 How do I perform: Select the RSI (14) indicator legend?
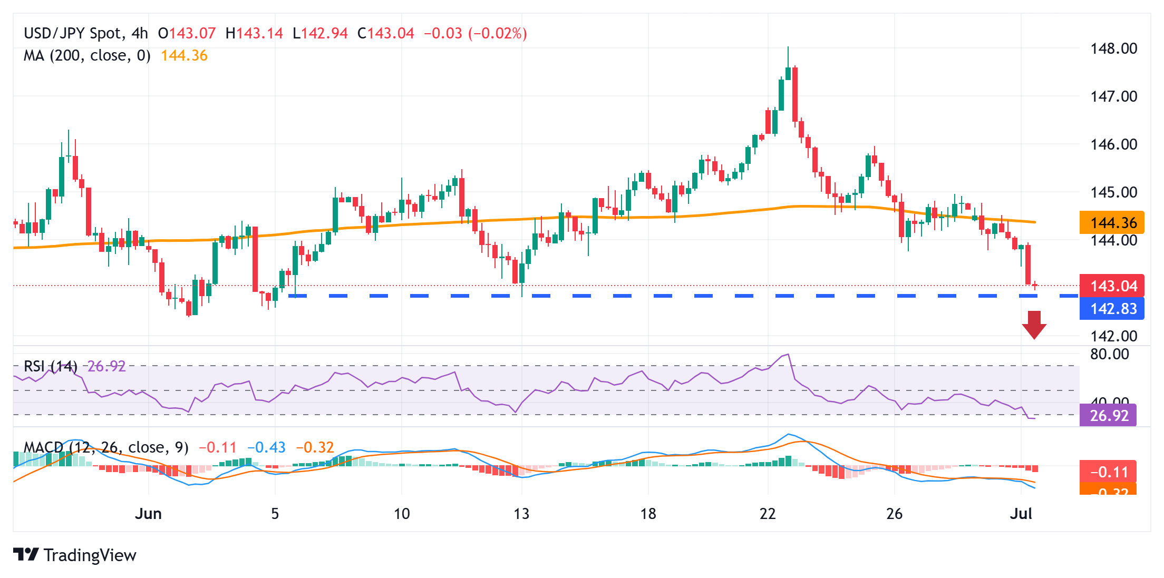tap(51, 366)
